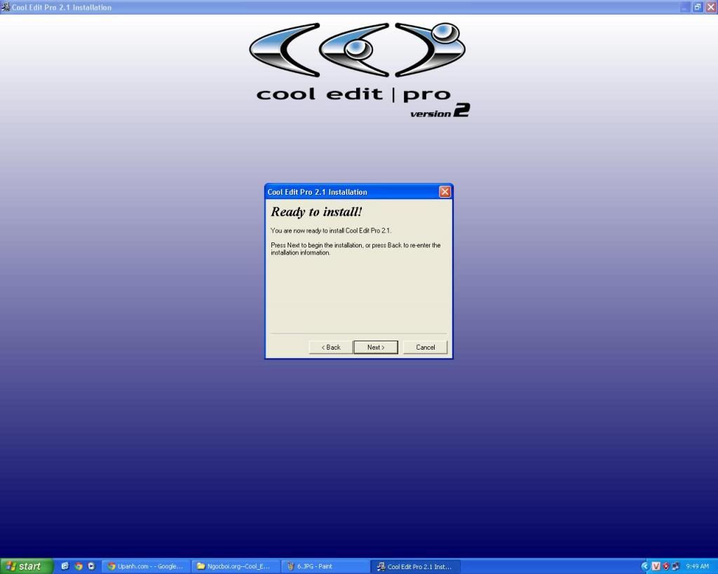Cancel the Cool Edit Pro installation

click(x=425, y=347)
